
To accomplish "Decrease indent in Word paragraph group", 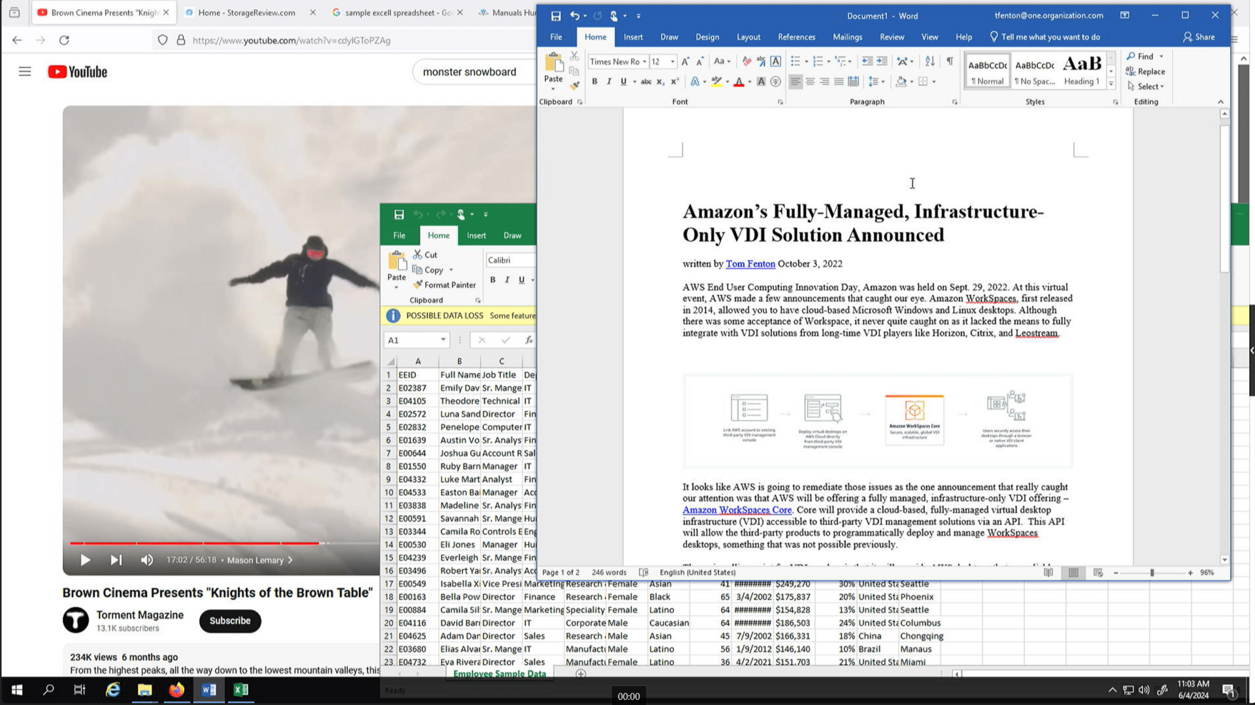I will [x=867, y=61].
